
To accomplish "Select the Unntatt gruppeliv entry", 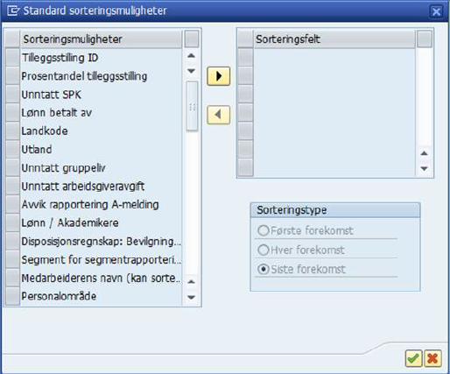I will [x=101, y=168].
